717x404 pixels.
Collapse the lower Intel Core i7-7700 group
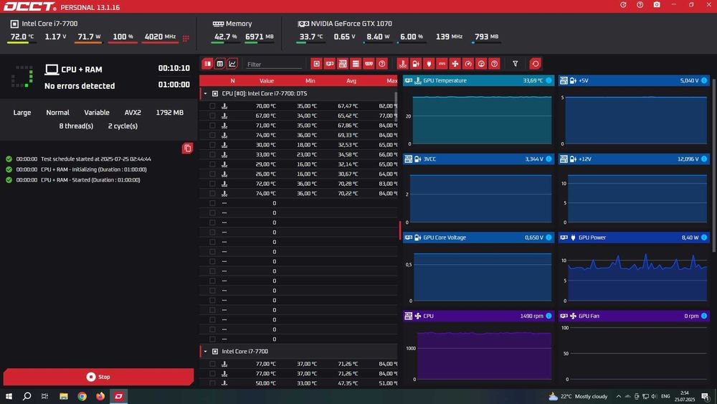(x=205, y=352)
